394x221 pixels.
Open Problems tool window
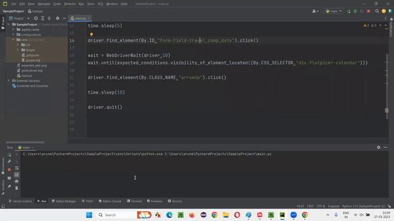pyautogui.click(x=155, y=201)
